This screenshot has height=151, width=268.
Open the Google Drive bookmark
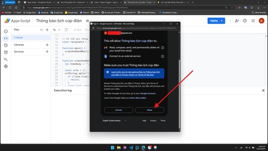click(29, 13)
